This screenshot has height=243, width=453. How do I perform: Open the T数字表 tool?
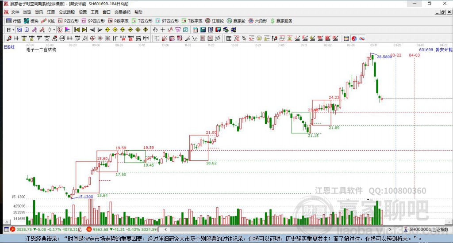pos(192,21)
